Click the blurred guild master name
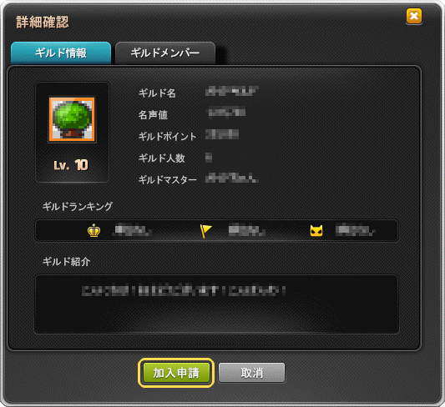 click(x=231, y=178)
